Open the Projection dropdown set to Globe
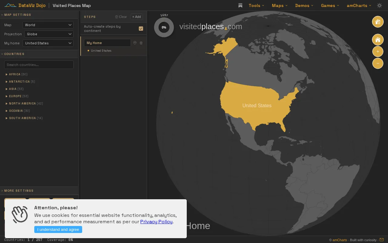The width and height of the screenshot is (388, 243). [49, 34]
